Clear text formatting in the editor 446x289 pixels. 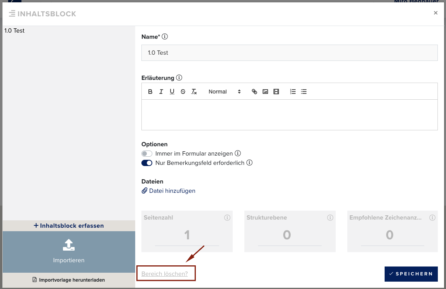click(194, 92)
